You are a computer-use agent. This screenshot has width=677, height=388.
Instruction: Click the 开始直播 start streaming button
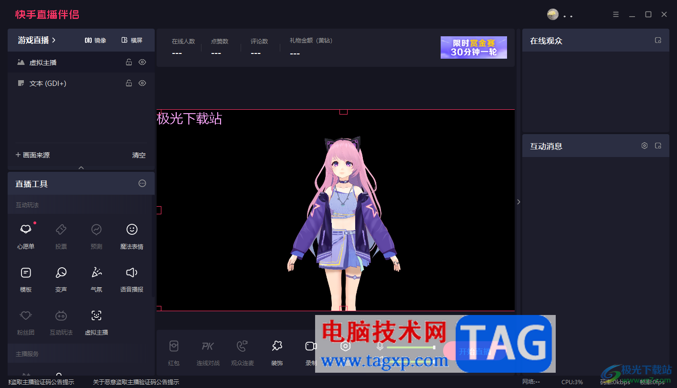pyautogui.click(x=475, y=351)
